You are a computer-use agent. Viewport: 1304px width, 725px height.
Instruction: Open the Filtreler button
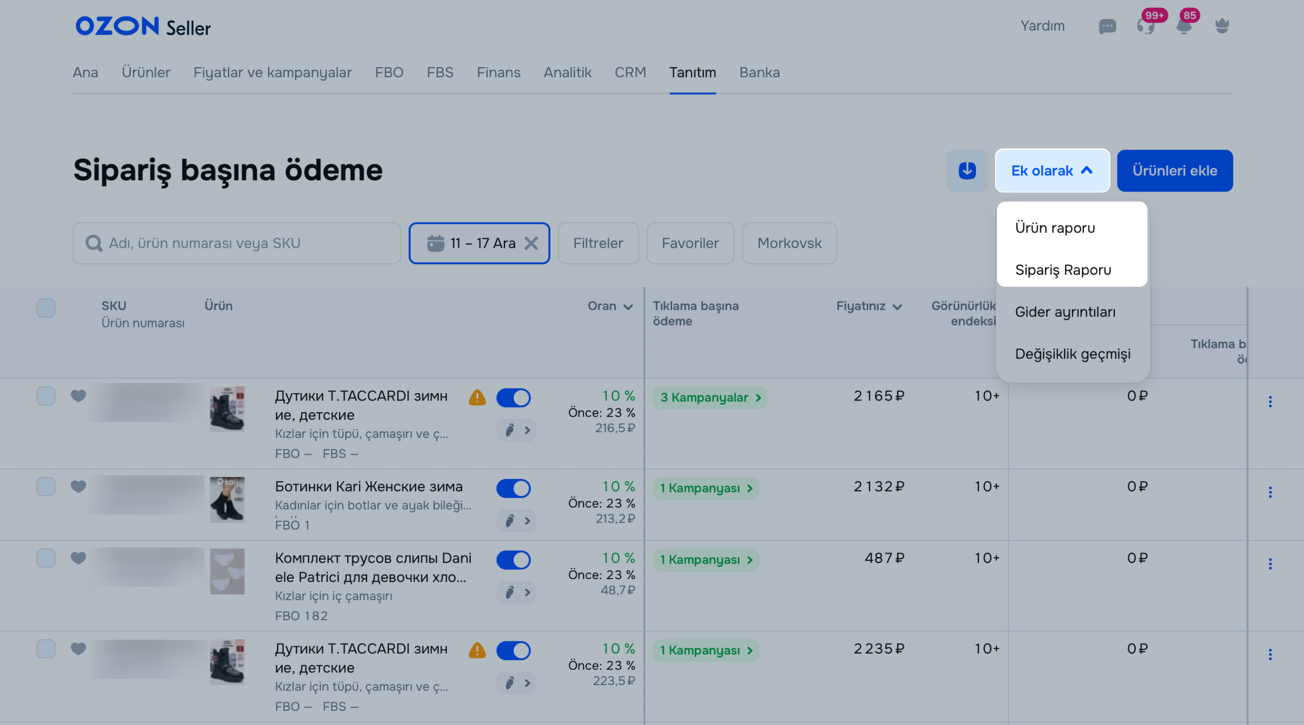[x=598, y=243]
